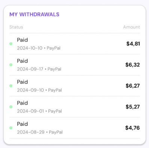Click the Status column header
Image resolution: width=149 pixels, height=148 pixels.
tap(16, 27)
